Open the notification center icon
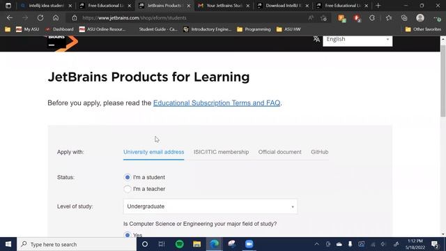This screenshot has width=446, height=251. [435, 244]
